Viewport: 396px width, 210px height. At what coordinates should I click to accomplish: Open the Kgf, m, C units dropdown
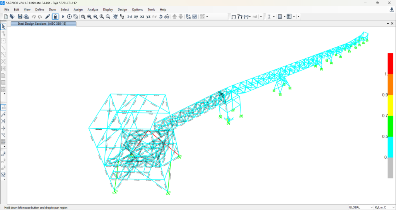point(384,207)
